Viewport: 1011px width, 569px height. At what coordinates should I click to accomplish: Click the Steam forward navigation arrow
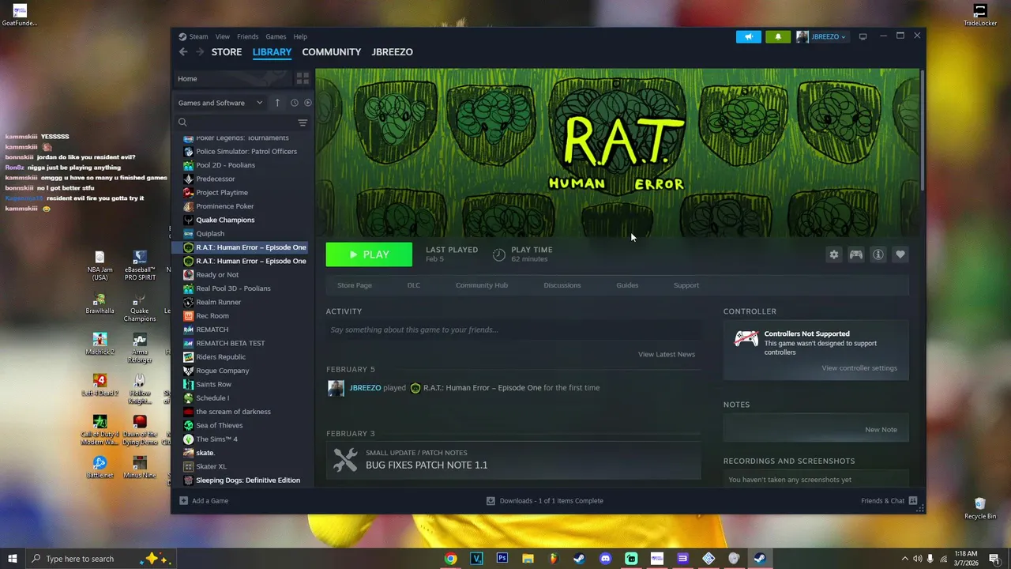pos(200,52)
